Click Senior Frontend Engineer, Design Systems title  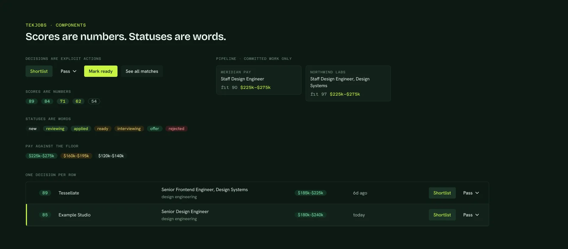click(x=204, y=190)
